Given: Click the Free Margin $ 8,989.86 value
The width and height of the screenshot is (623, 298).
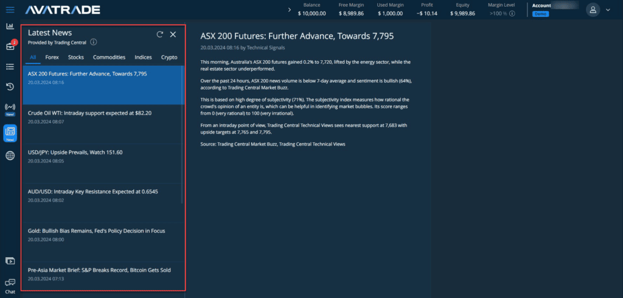Looking at the screenshot, I should [351, 13].
